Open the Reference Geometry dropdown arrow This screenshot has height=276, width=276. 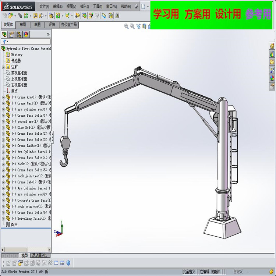[x=72, y=16]
